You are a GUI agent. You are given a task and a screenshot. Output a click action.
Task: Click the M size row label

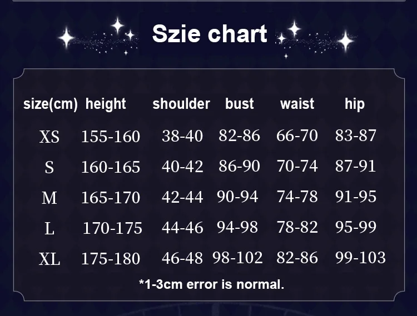pos(49,198)
